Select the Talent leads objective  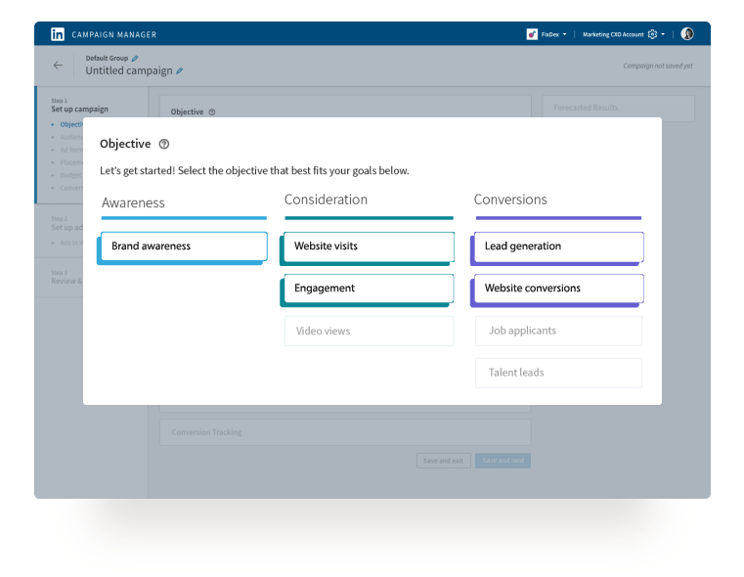[558, 373]
